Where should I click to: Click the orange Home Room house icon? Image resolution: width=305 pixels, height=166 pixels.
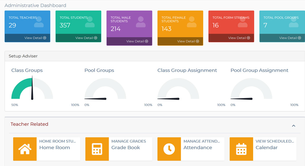point(25,149)
